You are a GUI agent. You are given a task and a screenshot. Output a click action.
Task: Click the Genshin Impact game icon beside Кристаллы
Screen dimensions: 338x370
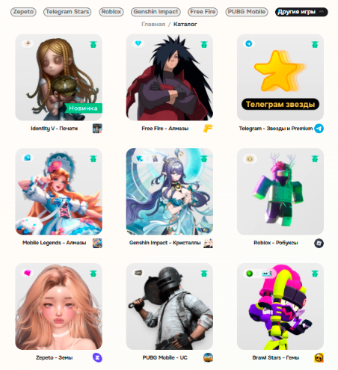(208, 243)
